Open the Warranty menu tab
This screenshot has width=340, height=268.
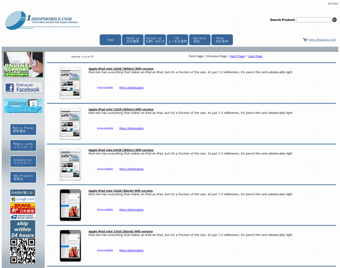point(199,40)
